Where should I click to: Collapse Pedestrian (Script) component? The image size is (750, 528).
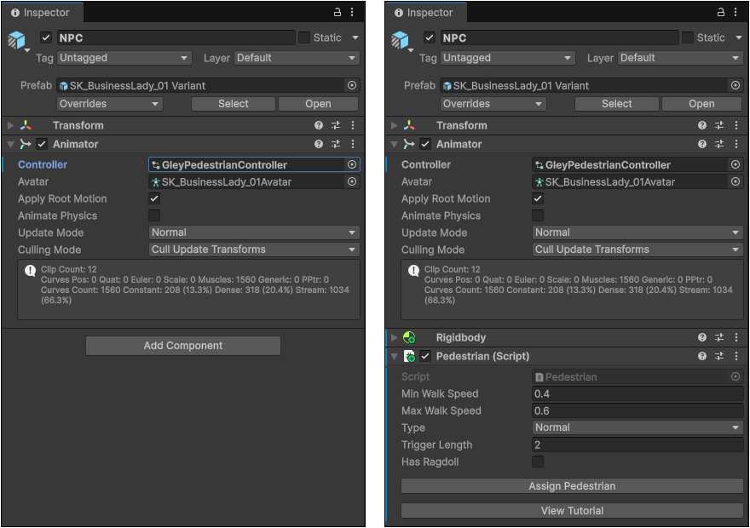394,356
